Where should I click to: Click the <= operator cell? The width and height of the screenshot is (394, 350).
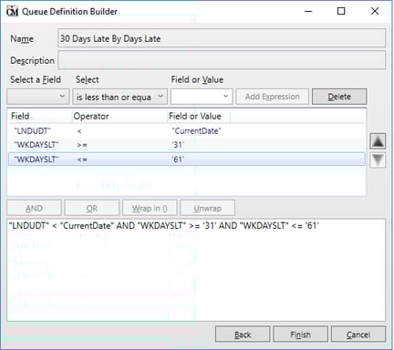pyautogui.click(x=82, y=160)
